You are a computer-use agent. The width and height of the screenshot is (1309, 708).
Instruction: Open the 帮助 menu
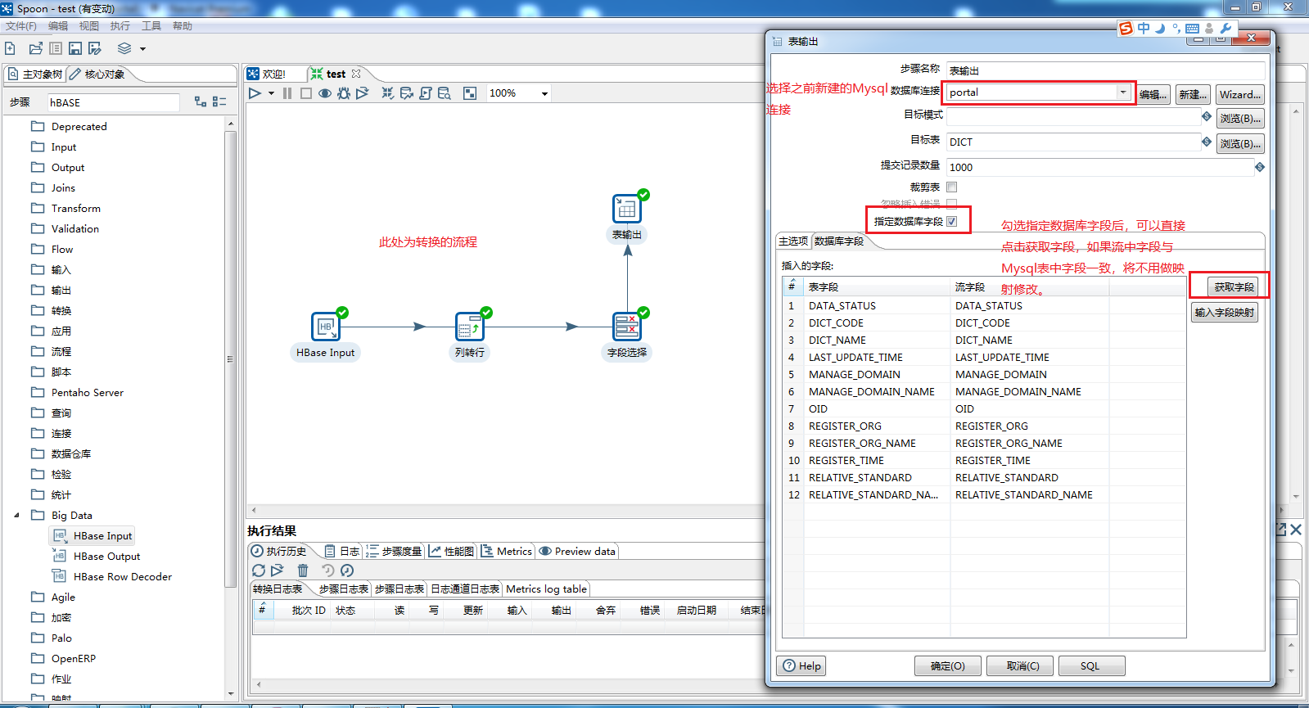[x=183, y=26]
